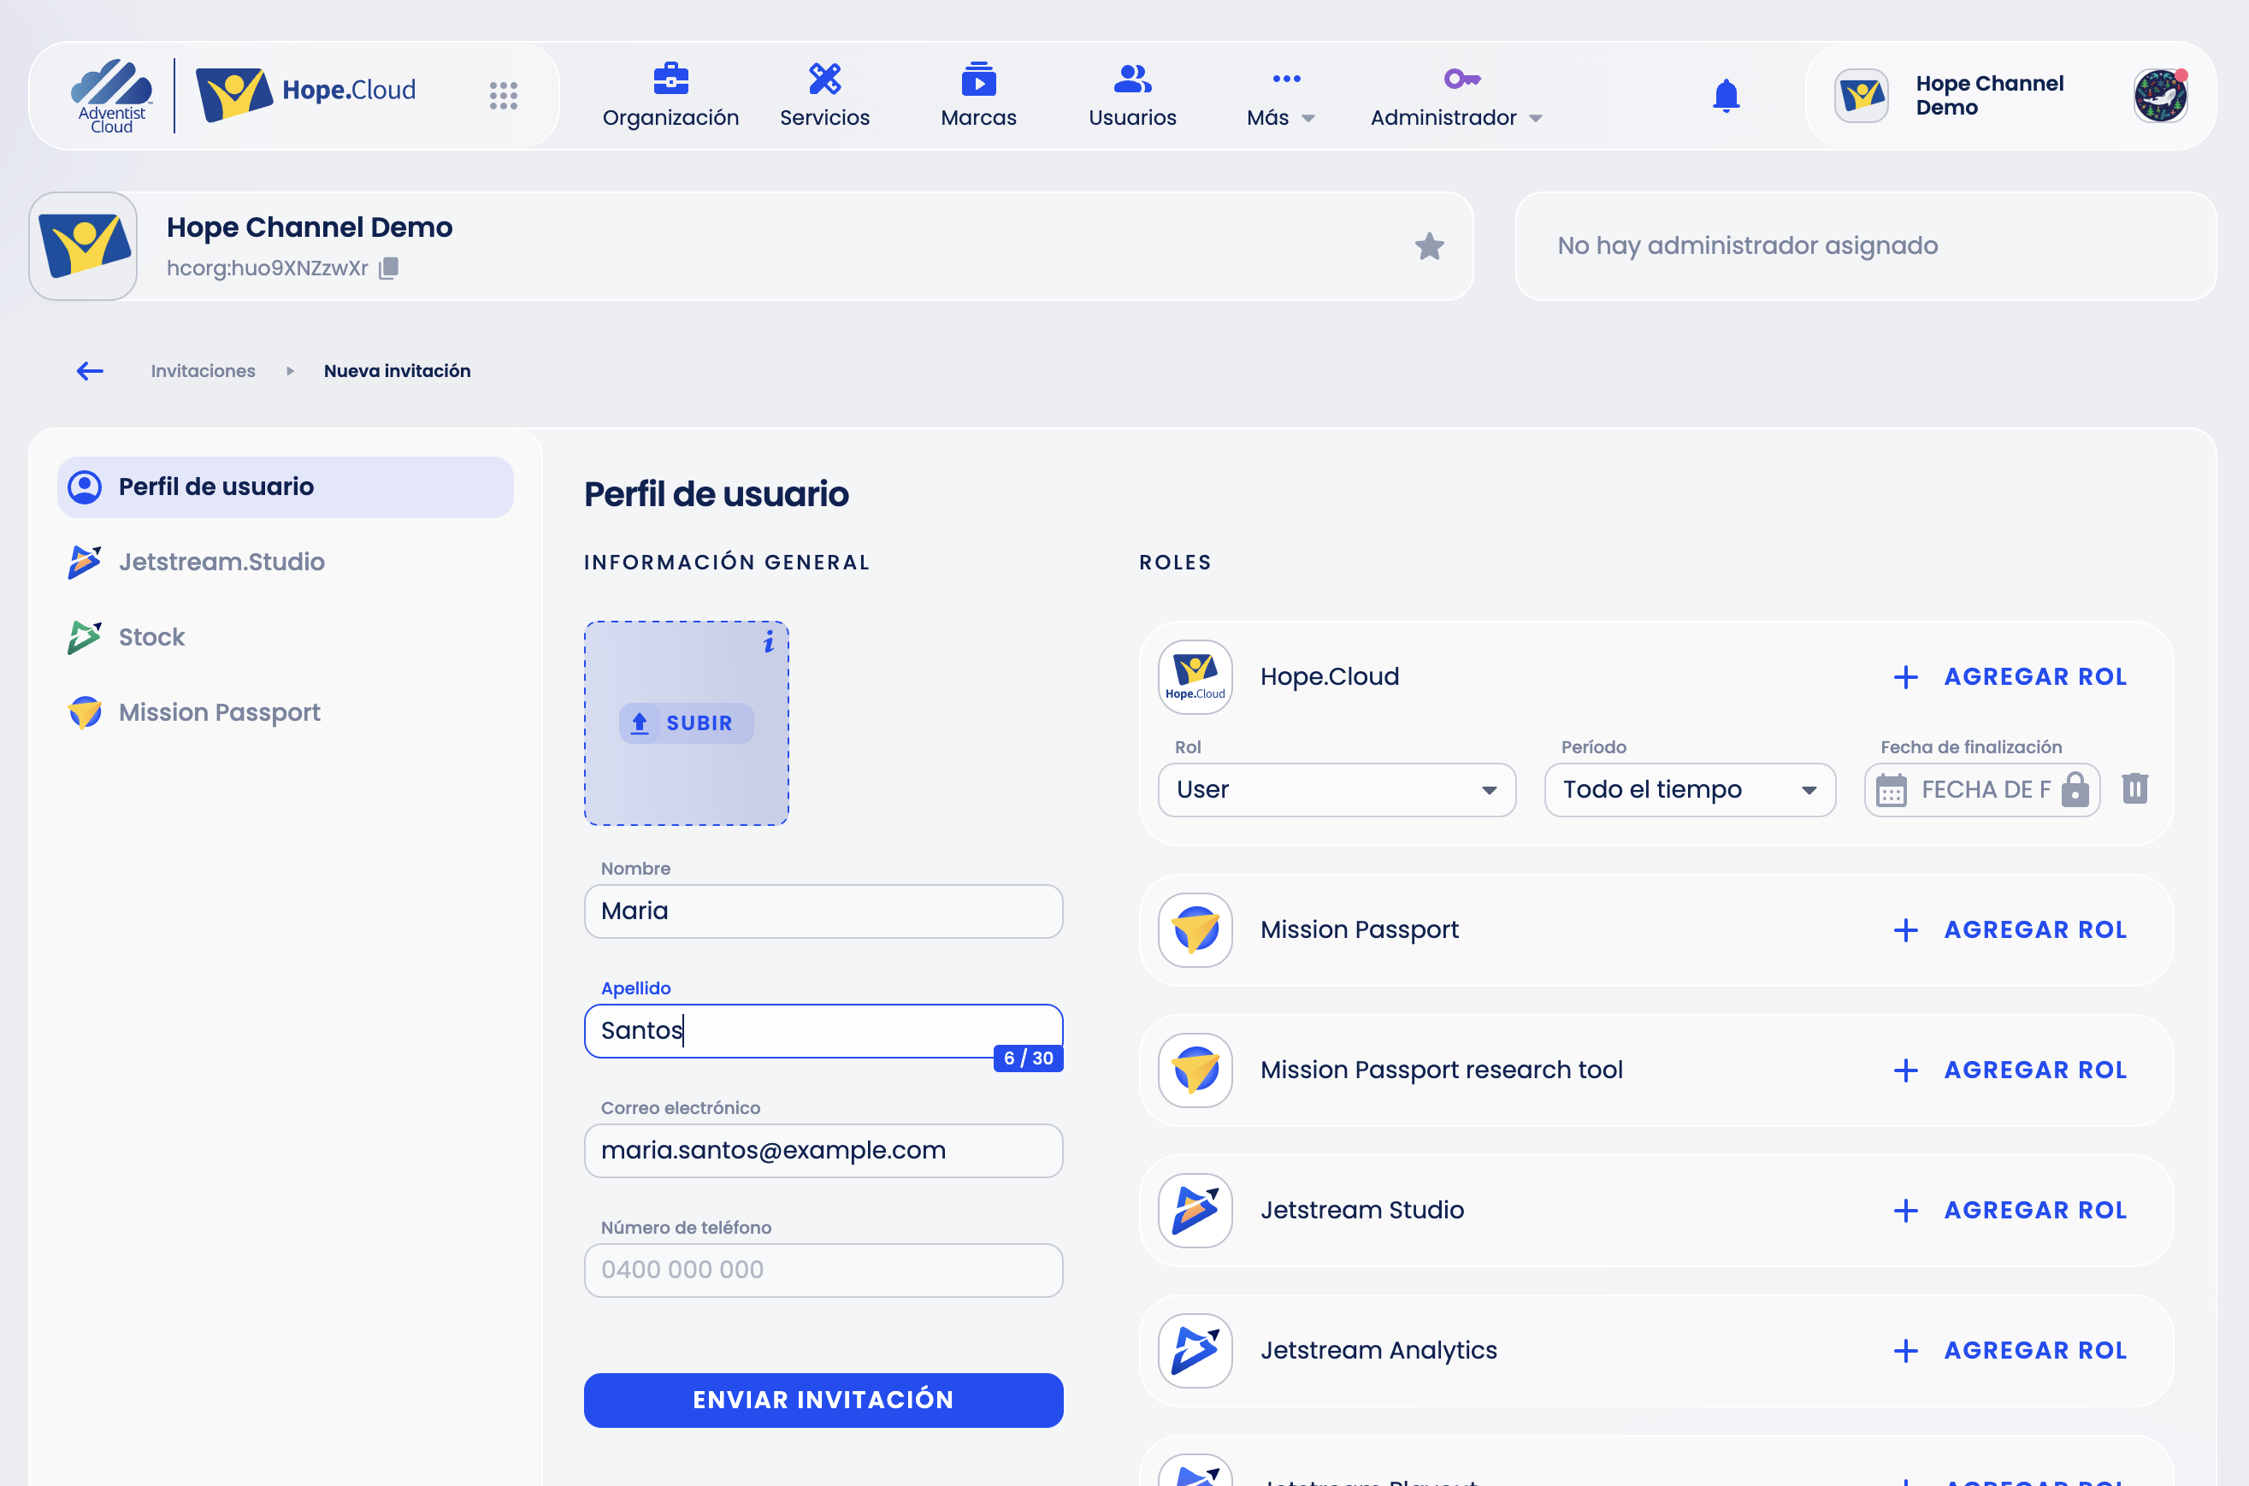Image resolution: width=2249 pixels, height=1486 pixels.
Task: Click the Mission Passport role card icon
Action: point(1195,929)
